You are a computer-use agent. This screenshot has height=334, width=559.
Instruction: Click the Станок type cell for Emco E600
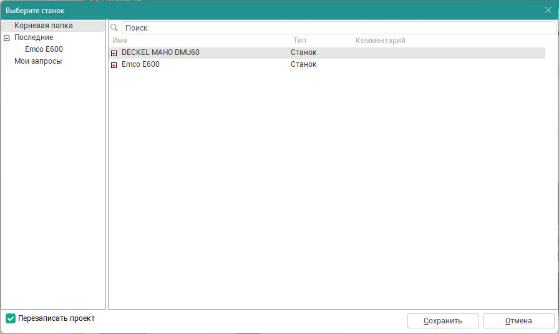pyautogui.click(x=303, y=64)
